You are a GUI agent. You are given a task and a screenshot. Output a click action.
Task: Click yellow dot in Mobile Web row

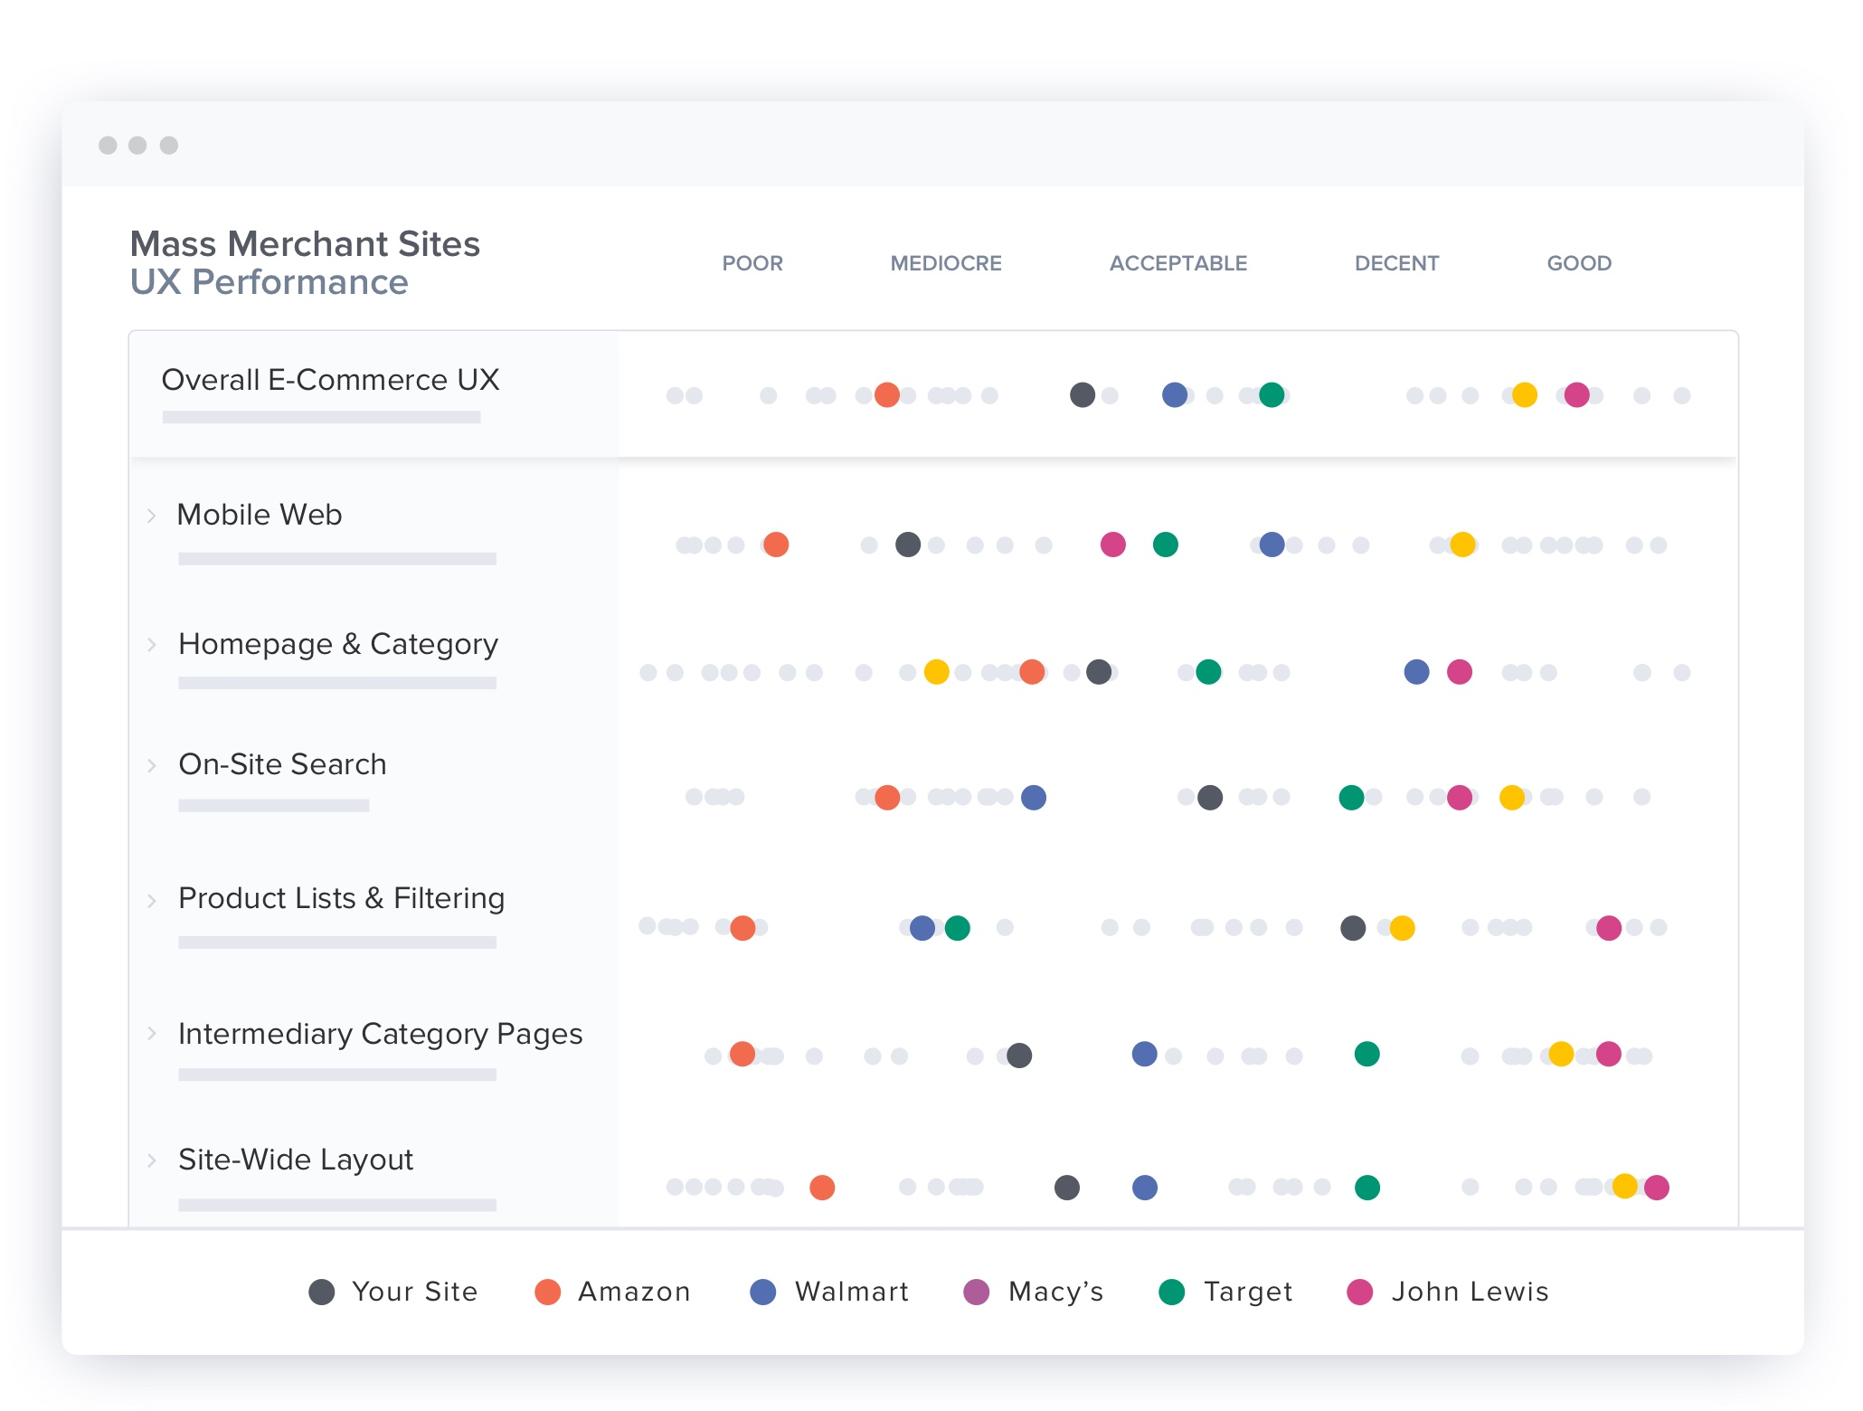click(x=1462, y=545)
